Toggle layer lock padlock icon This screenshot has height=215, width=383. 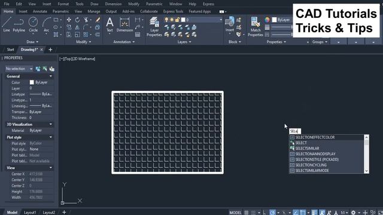(x=177, y=20)
